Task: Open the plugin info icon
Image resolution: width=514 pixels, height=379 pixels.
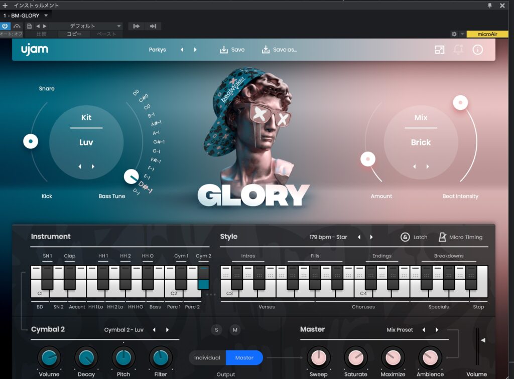Action: point(477,50)
